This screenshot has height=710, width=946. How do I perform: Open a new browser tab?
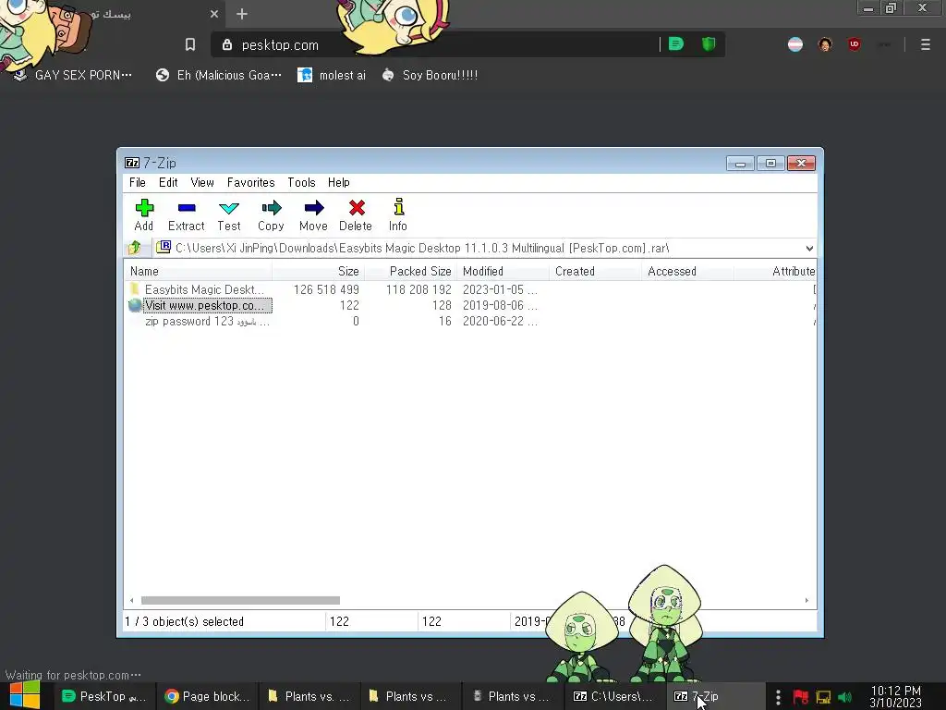click(x=242, y=14)
